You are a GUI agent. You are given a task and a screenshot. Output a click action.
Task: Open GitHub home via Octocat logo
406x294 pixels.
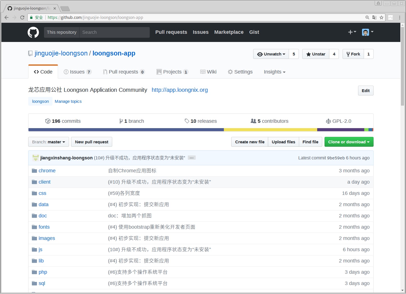[33, 32]
